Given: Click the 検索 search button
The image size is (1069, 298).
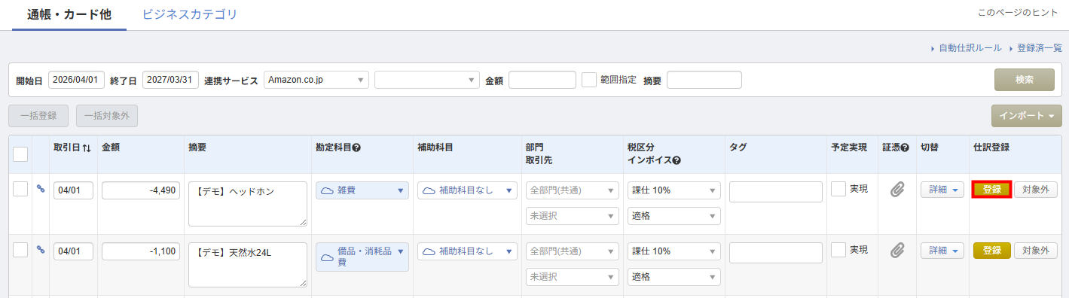Looking at the screenshot, I should pyautogui.click(x=1024, y=80).
